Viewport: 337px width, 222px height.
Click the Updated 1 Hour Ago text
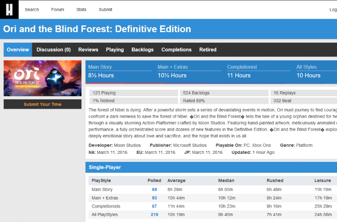pos(253,152)
